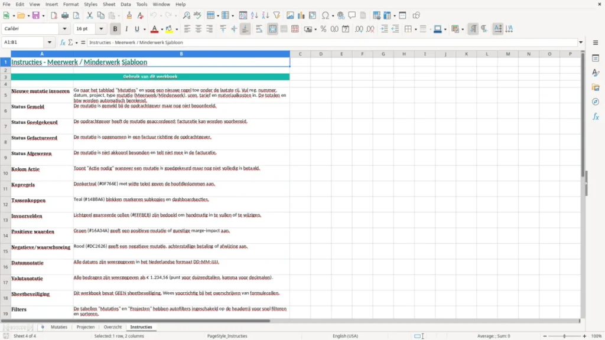Format cell as date

pos(346,29)
